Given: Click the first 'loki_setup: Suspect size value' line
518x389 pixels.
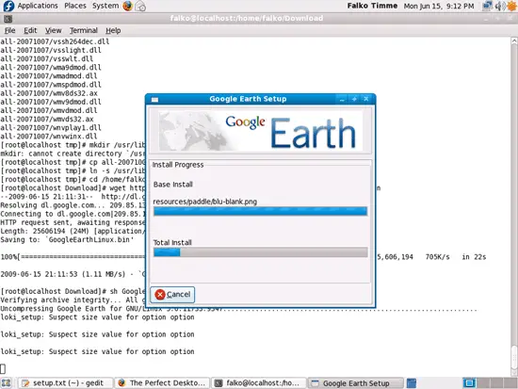Looking at the screenshot, I should [x=97, y=317].
